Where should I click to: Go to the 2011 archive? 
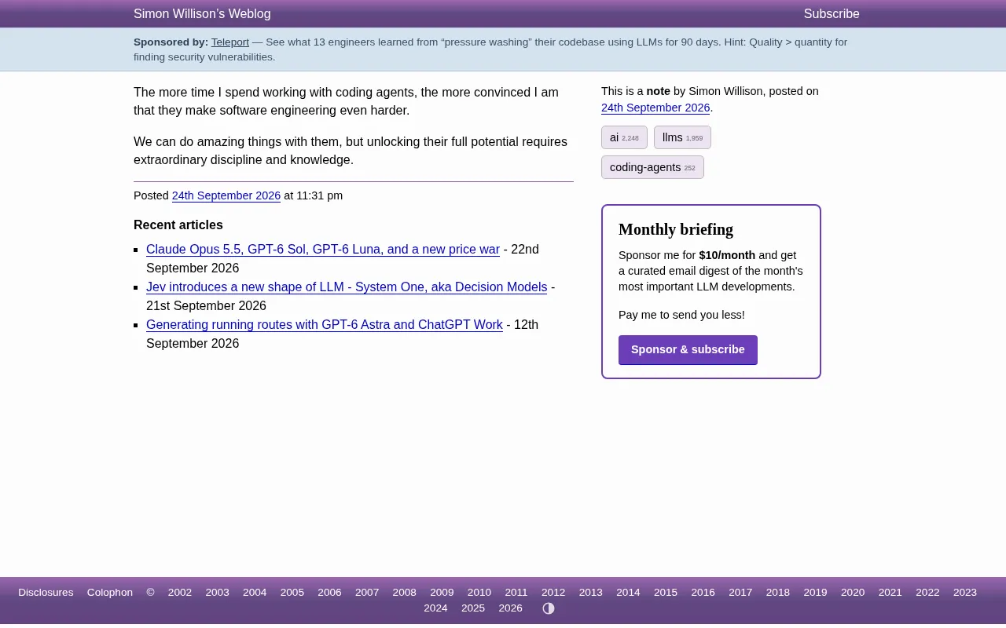coord(516,593)
